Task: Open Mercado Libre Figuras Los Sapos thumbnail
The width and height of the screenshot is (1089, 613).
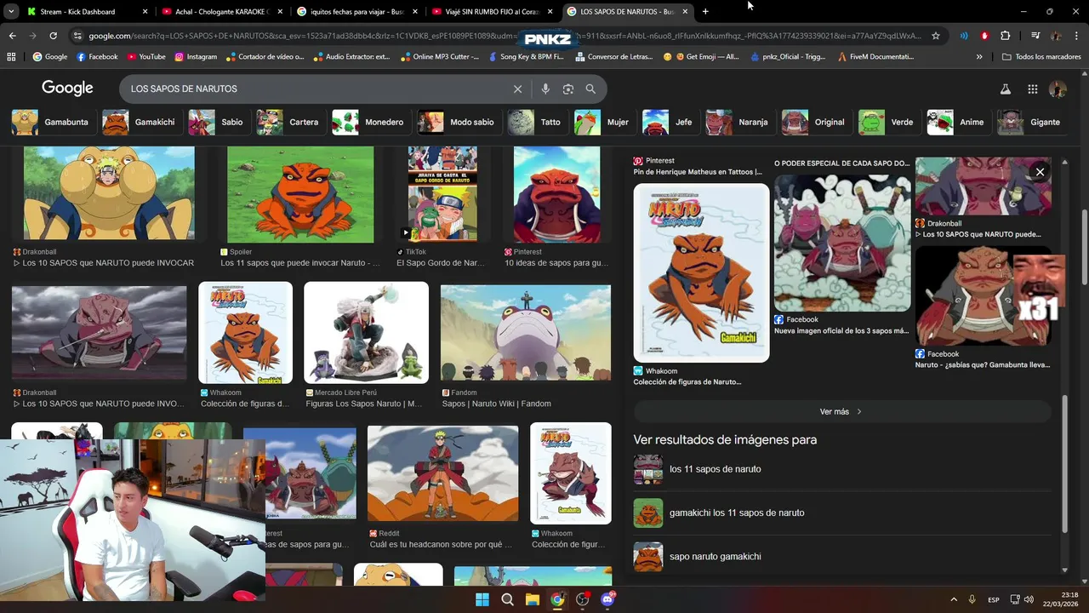Action: pyautogui.click(x=367, y=333)
